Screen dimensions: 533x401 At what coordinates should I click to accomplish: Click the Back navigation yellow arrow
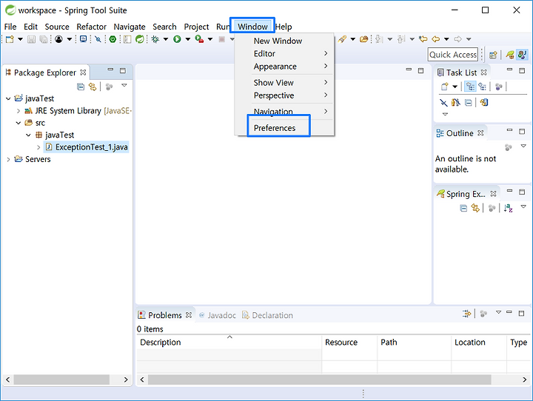click(x=436, y=39)
